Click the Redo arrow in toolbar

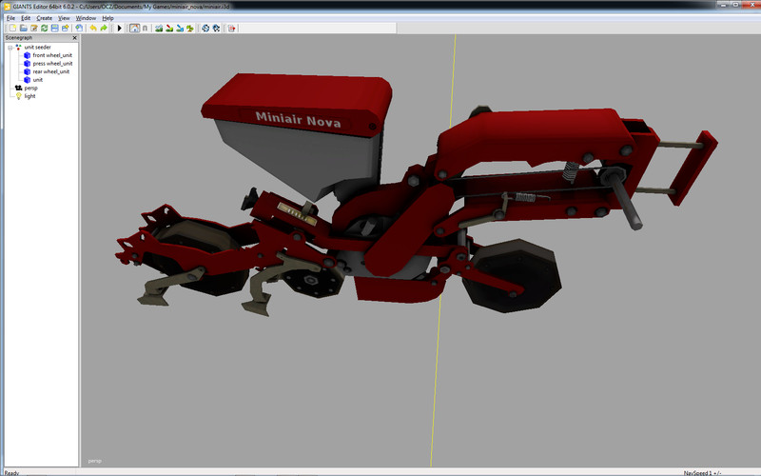pos(103,29)
